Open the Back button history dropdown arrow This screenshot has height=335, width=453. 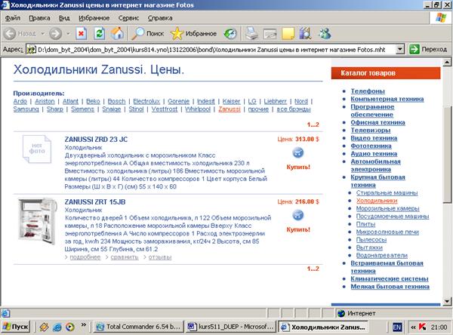[x=41, y=34]
